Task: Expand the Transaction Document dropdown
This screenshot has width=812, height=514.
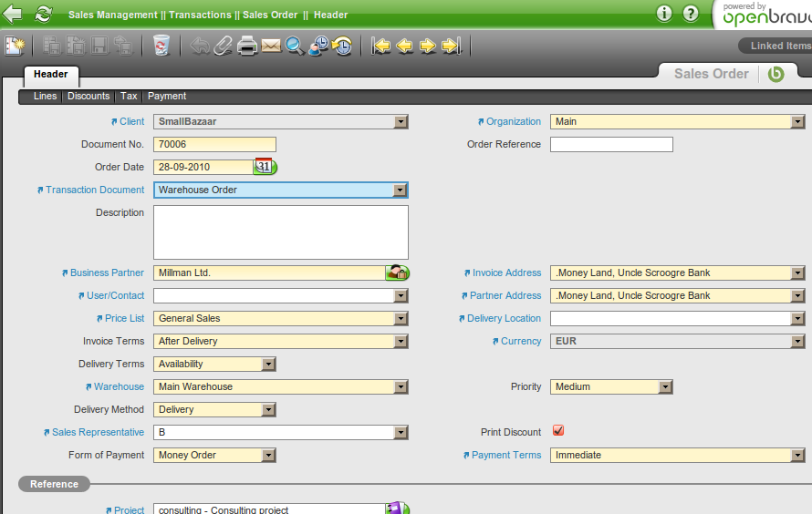Action: pyautogui.click(x=400, y=190)
